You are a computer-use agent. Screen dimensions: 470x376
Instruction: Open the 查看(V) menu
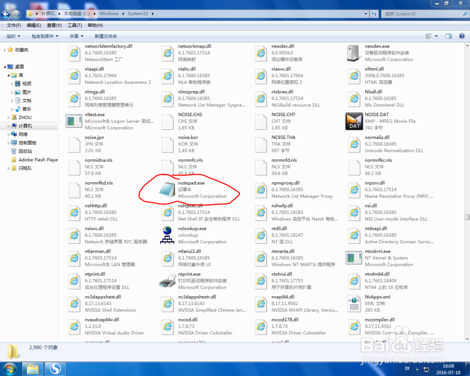(54, 25)
